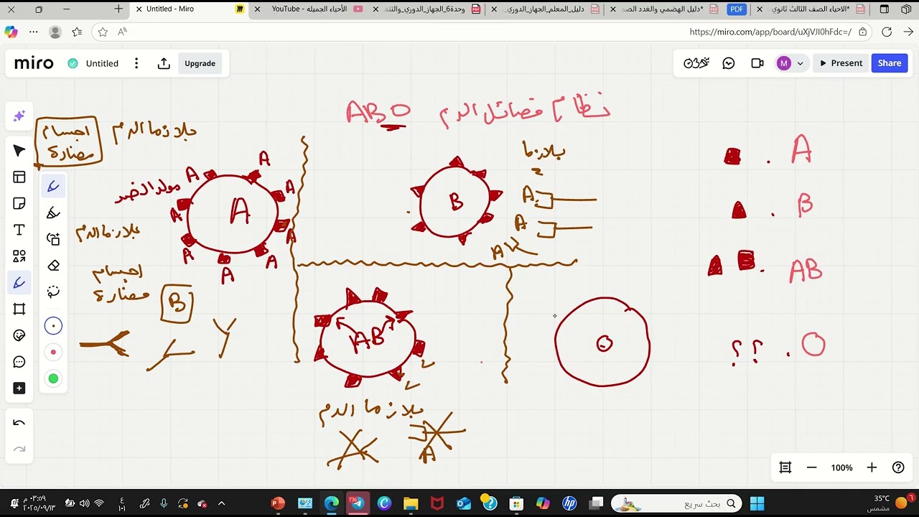Zoom out with the minus button
This screenshot has height=517, width=919.
click(x=812, y=467)
